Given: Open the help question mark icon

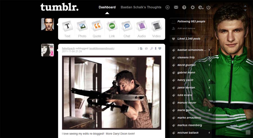Looking at the screenshot, I should (x=184, y=7).
